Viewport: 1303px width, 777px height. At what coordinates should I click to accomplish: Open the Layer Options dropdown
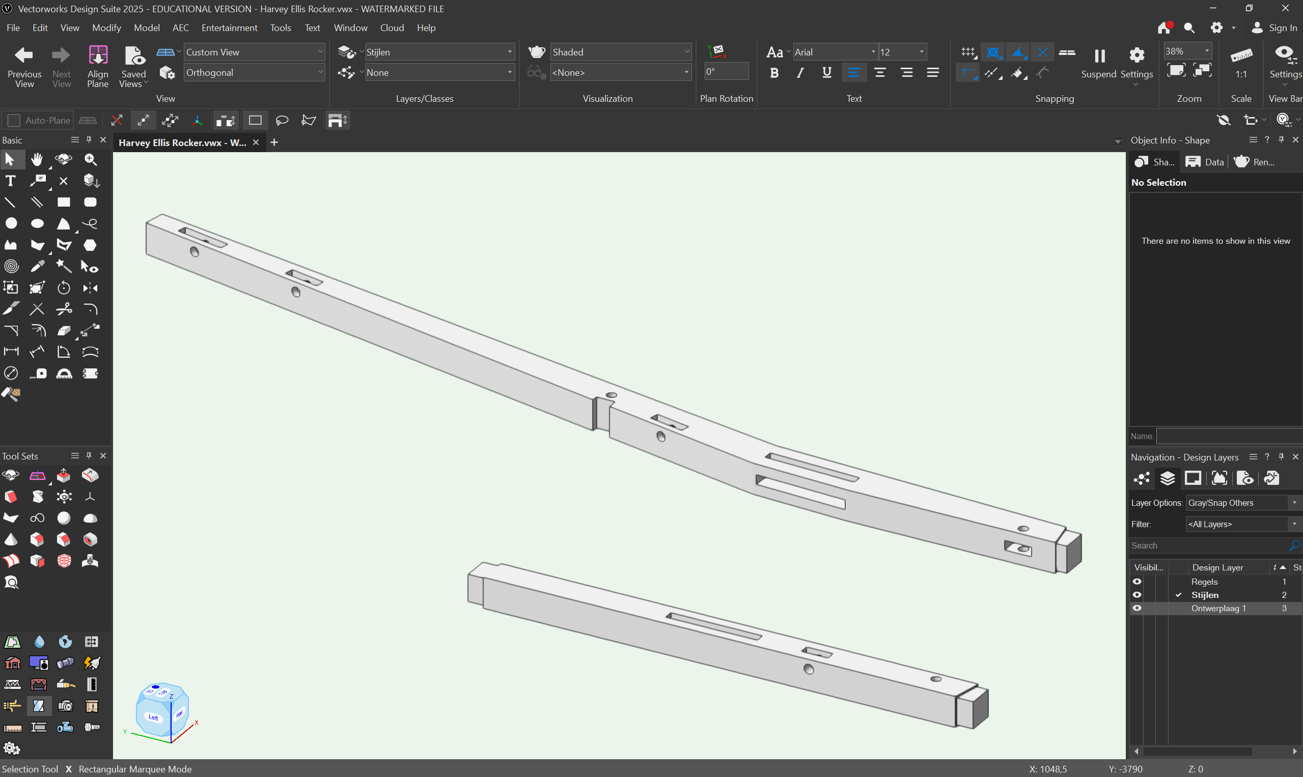(x=1294, y=502)
